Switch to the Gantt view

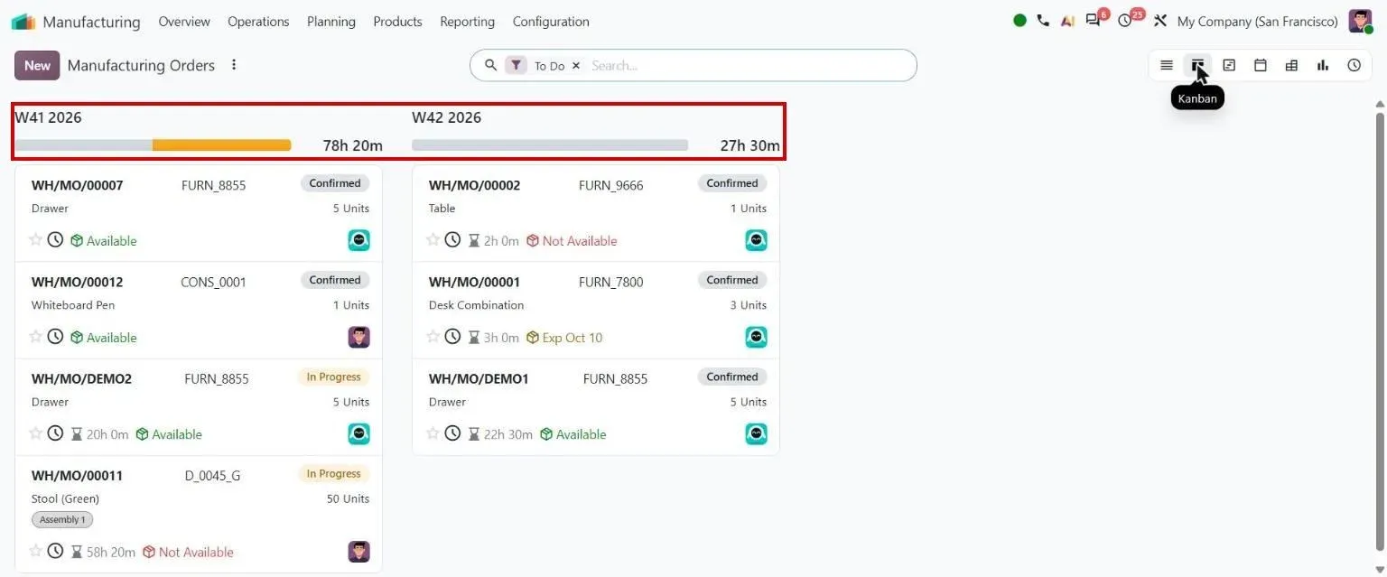[1229, 65]
